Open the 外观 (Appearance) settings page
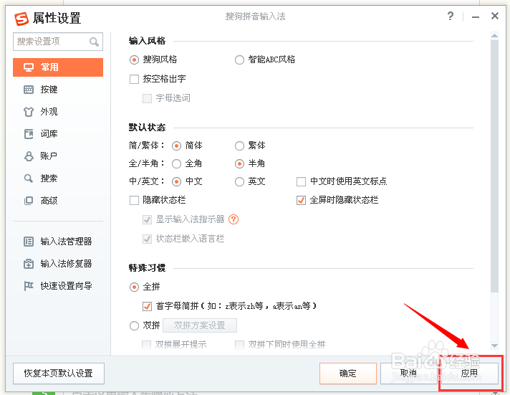The image size is (510, 395). point(49,112)
